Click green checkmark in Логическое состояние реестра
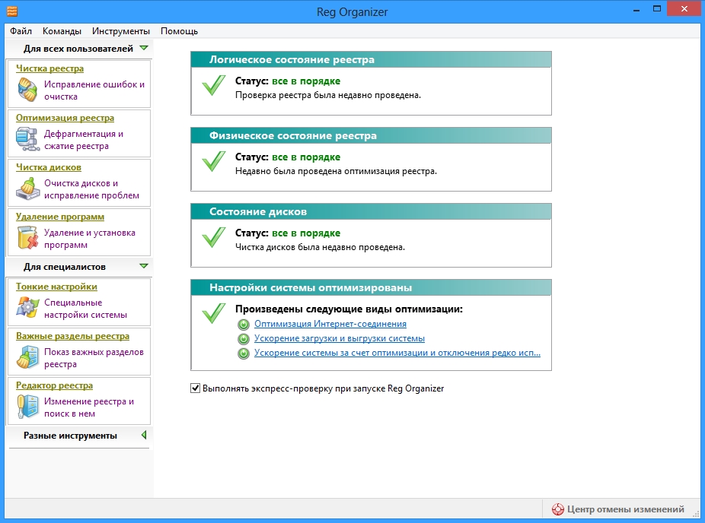The image size is (705, 523). coord(214,85)
